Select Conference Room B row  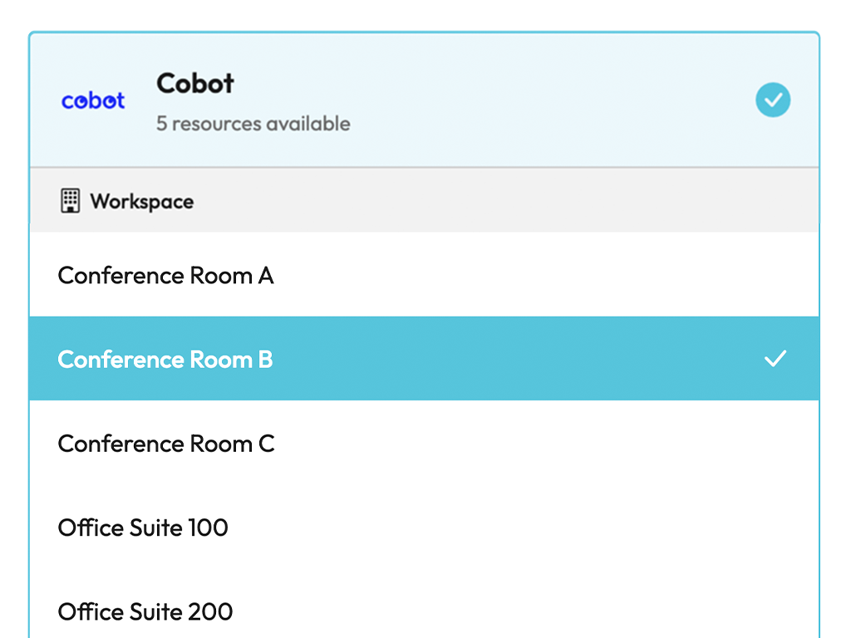click(424, 359)
